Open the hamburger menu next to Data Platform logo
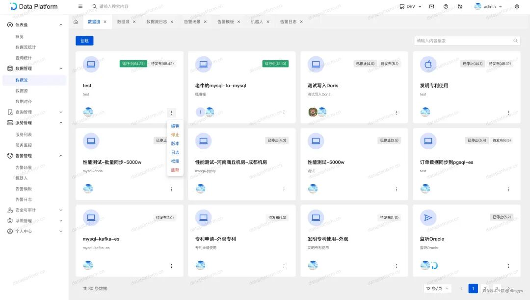Screen dimensions: 530x300 coord(80,6)
